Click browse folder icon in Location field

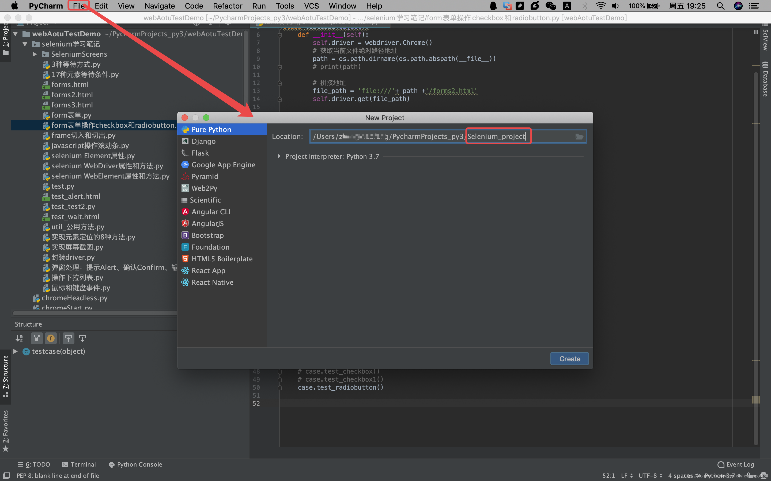[x=579, y=137]
